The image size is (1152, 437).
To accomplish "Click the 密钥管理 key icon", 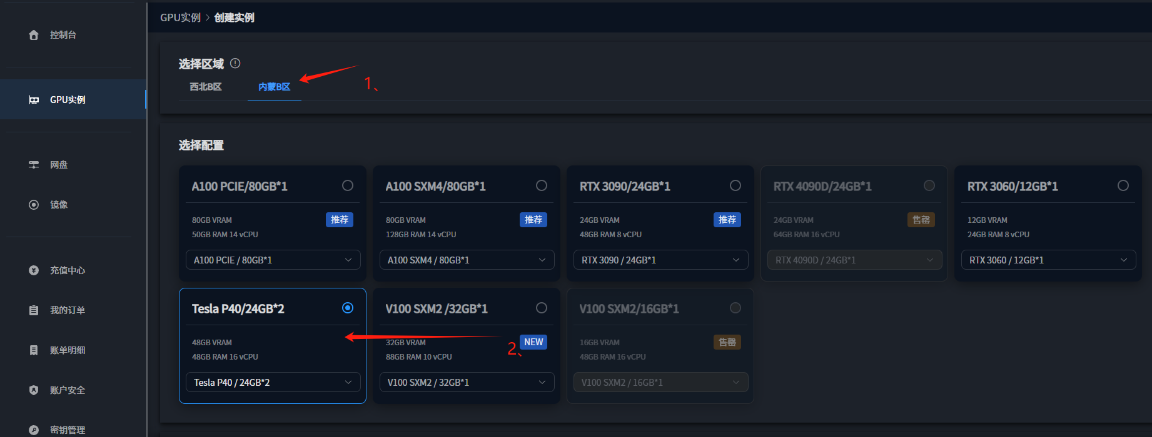I will click(34, 430).
